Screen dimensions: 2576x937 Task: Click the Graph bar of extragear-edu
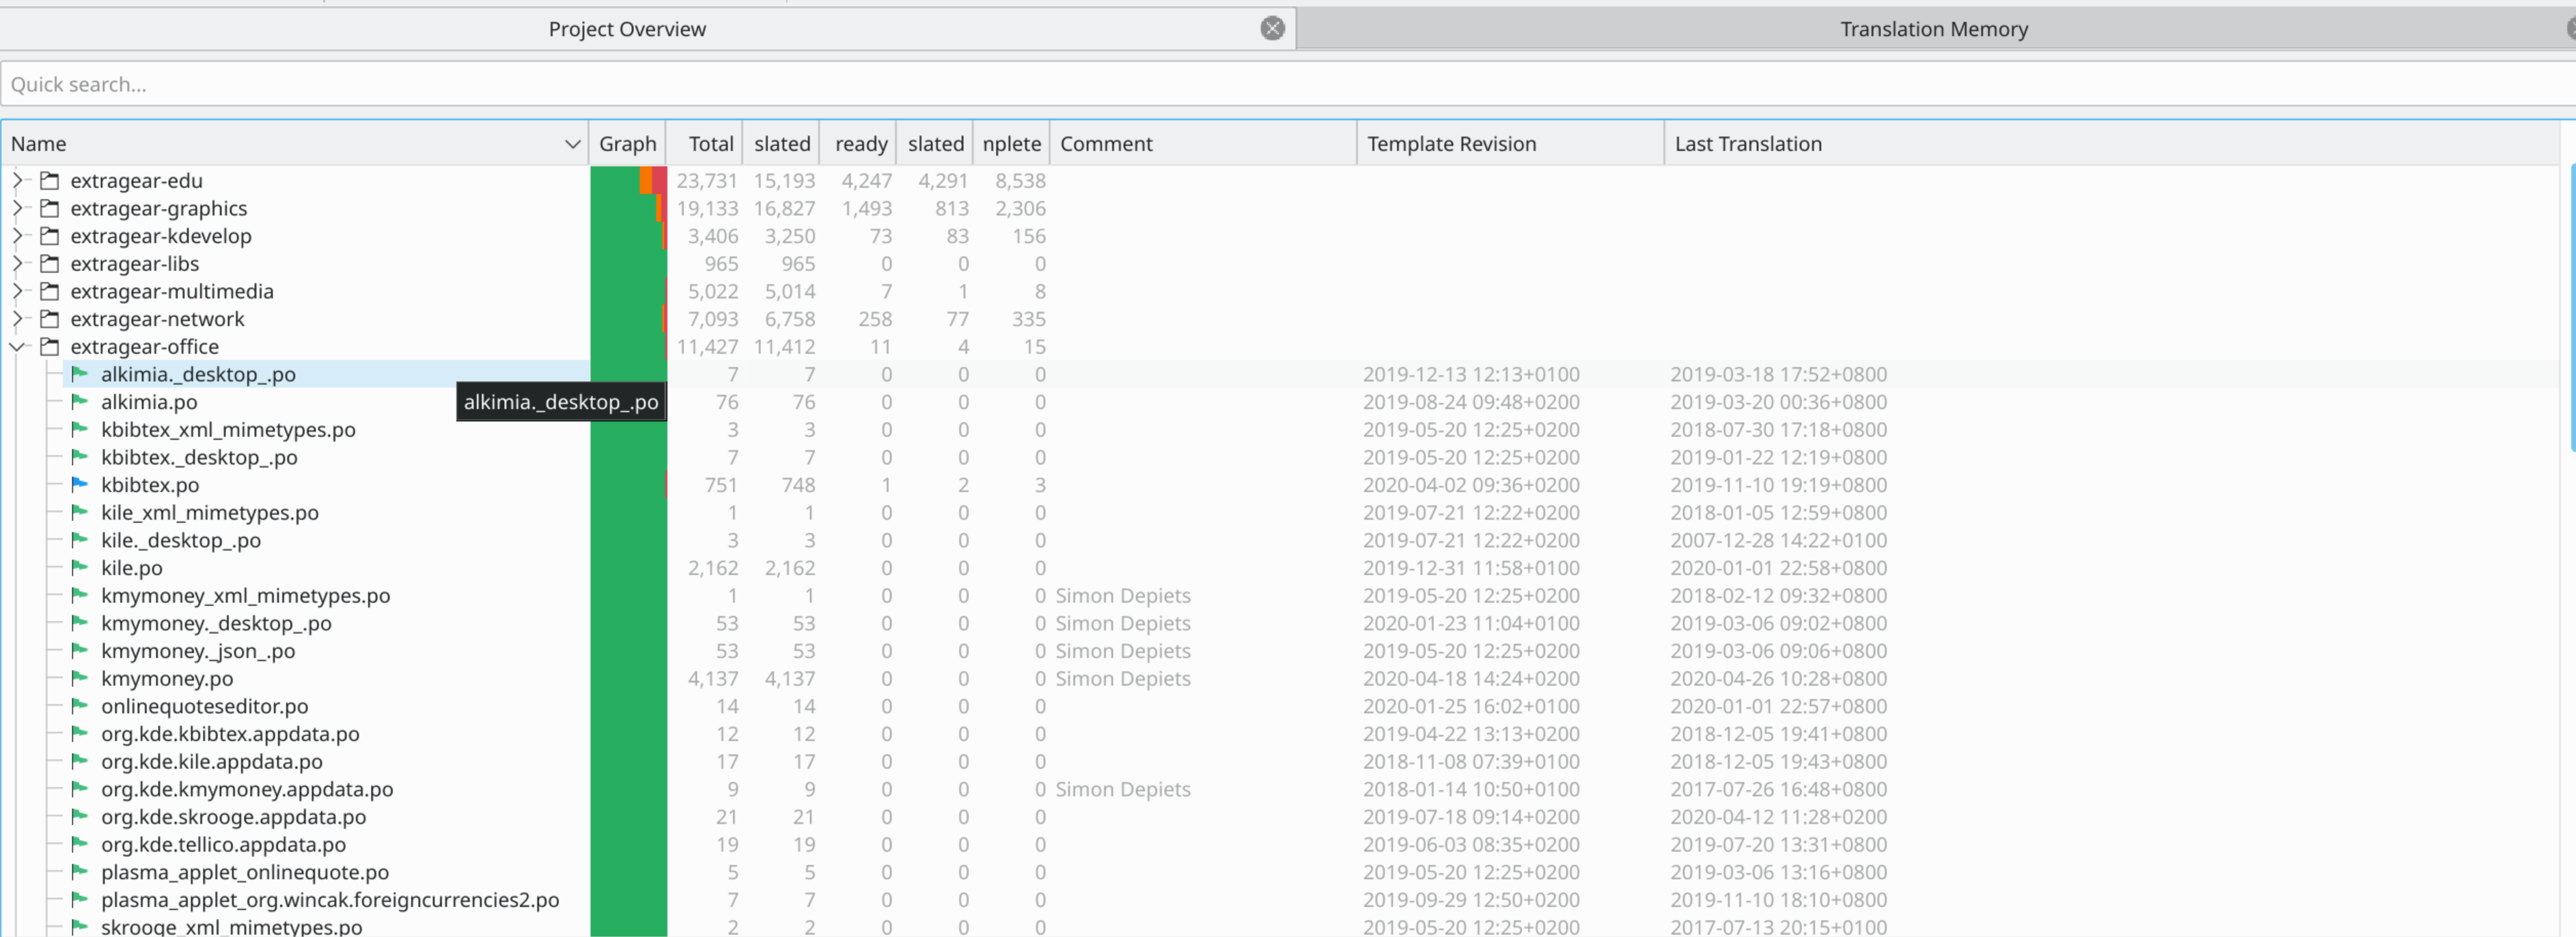(x=628, y=181)
